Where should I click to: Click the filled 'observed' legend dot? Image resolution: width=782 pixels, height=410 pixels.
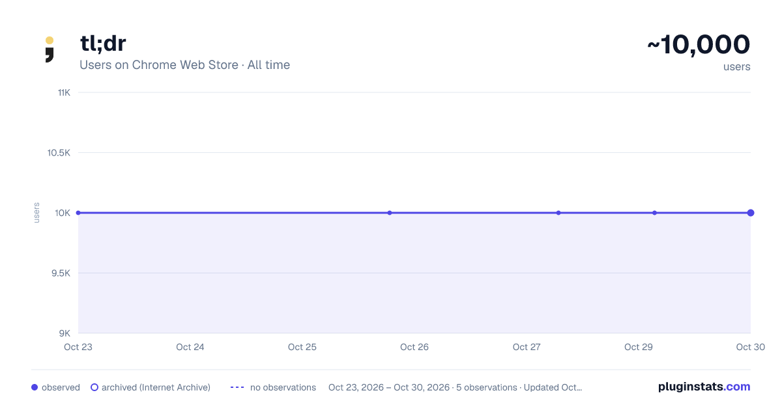[35, 387]
